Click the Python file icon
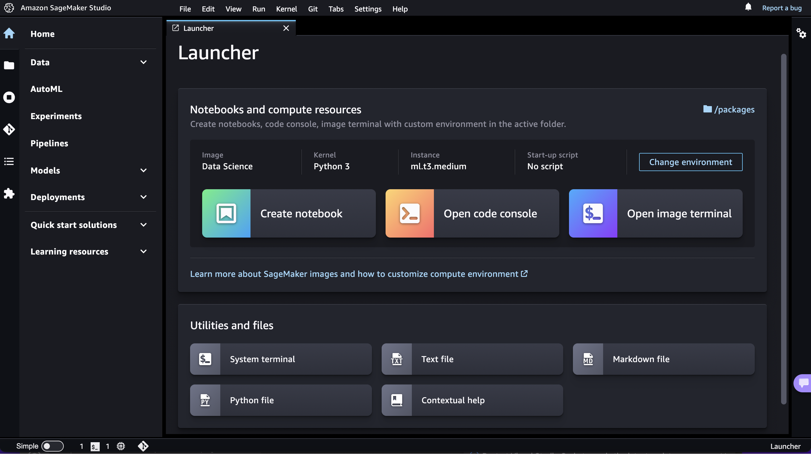This screenshot has width=811, height=454. tap(205, 400)
